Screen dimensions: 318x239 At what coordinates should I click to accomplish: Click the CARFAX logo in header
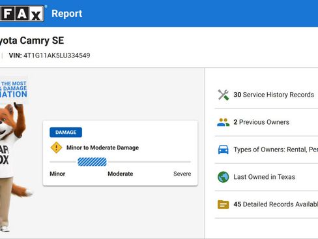22,14
